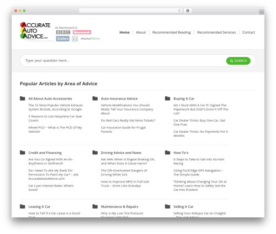
Task: Open 'Car Loan Interest Rates: What's Good?'
Action: [x=51, y=188]
